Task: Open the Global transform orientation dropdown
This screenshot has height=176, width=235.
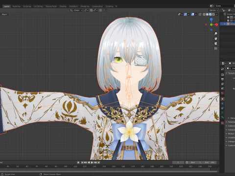Action: [x=76, y=10]
